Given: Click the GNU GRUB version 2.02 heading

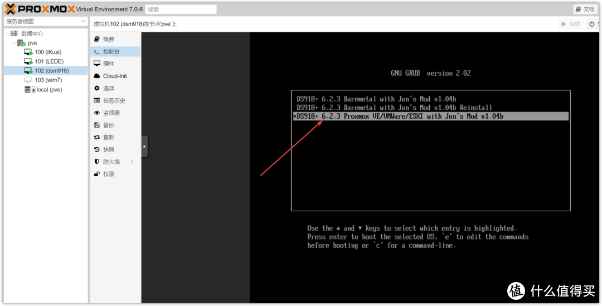Looking at the screenshot, I should click(x=430, y=73).
